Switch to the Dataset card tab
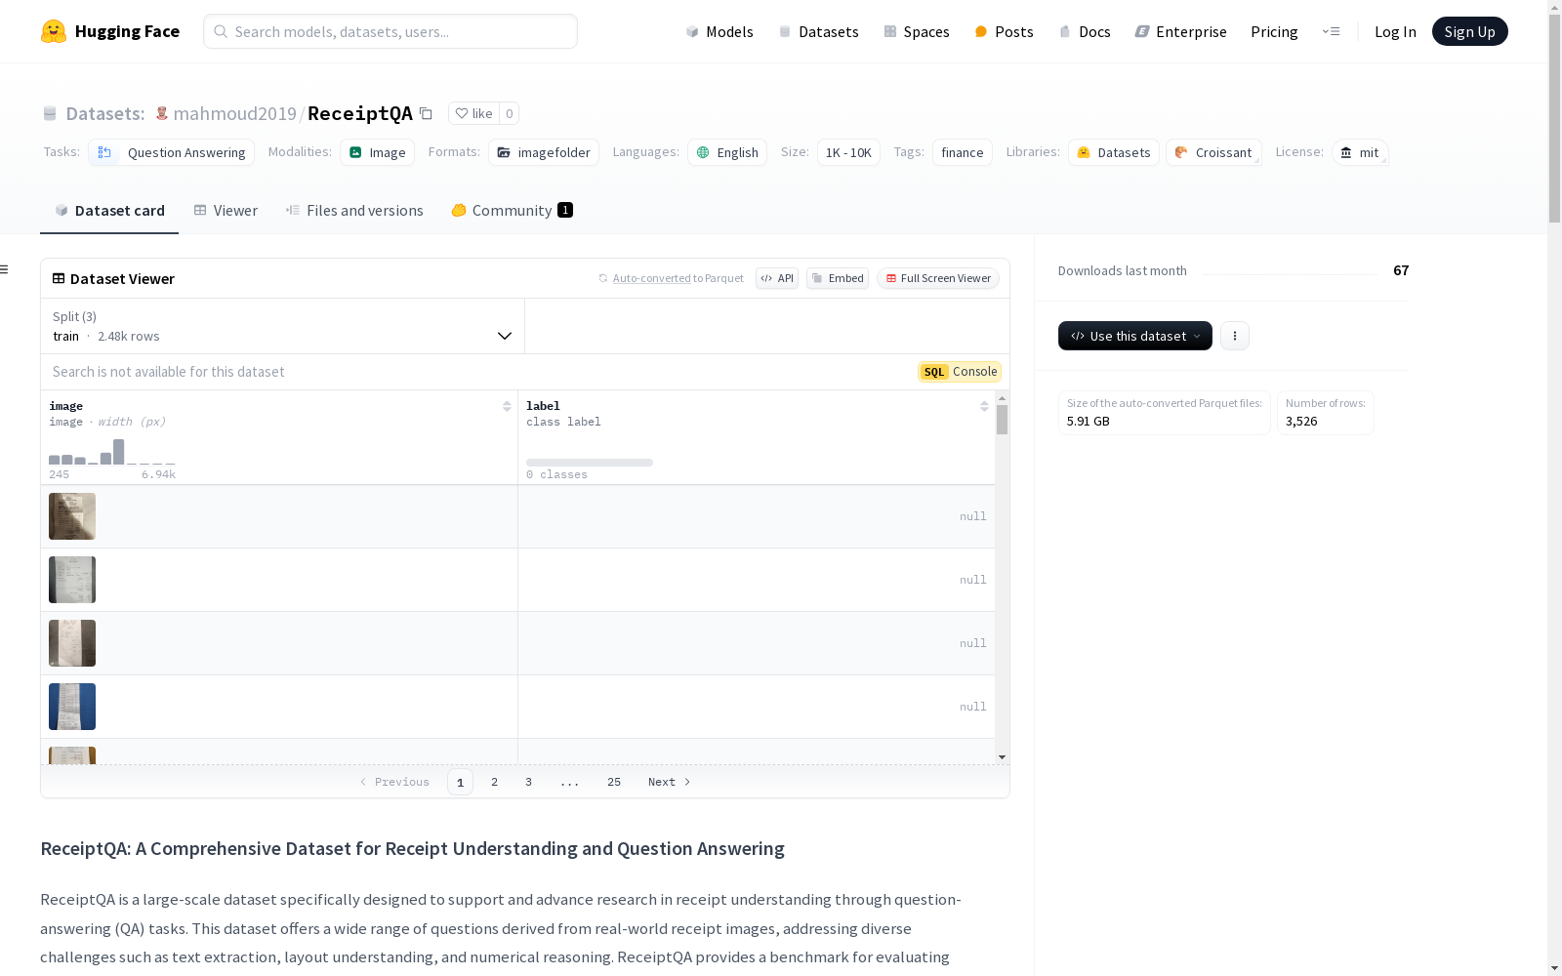 109,211
